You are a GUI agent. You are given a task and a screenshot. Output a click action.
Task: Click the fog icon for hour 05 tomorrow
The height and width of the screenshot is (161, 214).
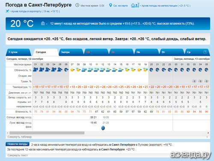(206, 81)
